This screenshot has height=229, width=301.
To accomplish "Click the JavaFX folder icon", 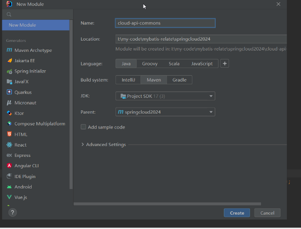I will (9, 82).
